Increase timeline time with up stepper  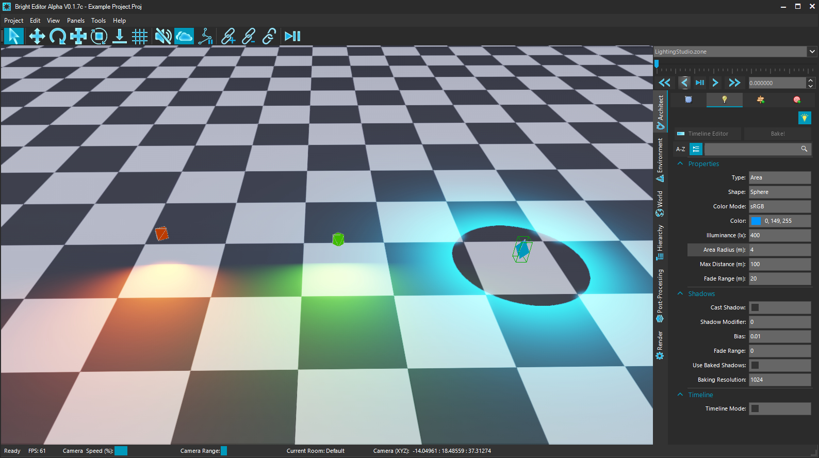(x=810, y=80)
